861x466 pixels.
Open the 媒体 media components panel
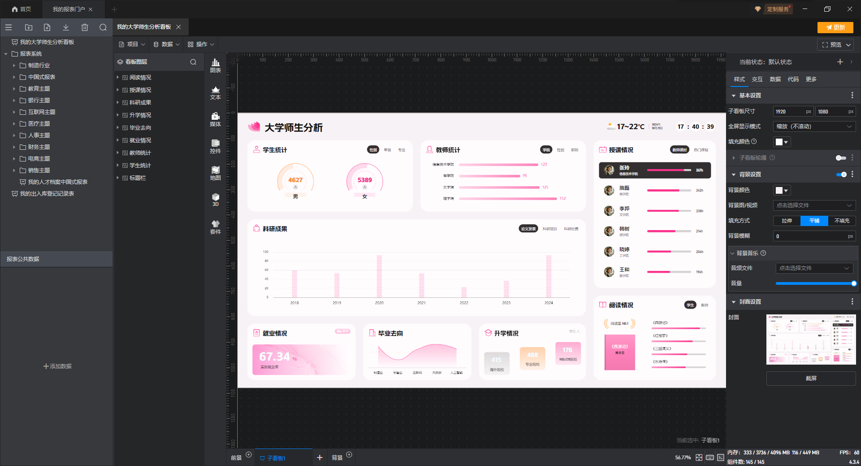[215, 119]
